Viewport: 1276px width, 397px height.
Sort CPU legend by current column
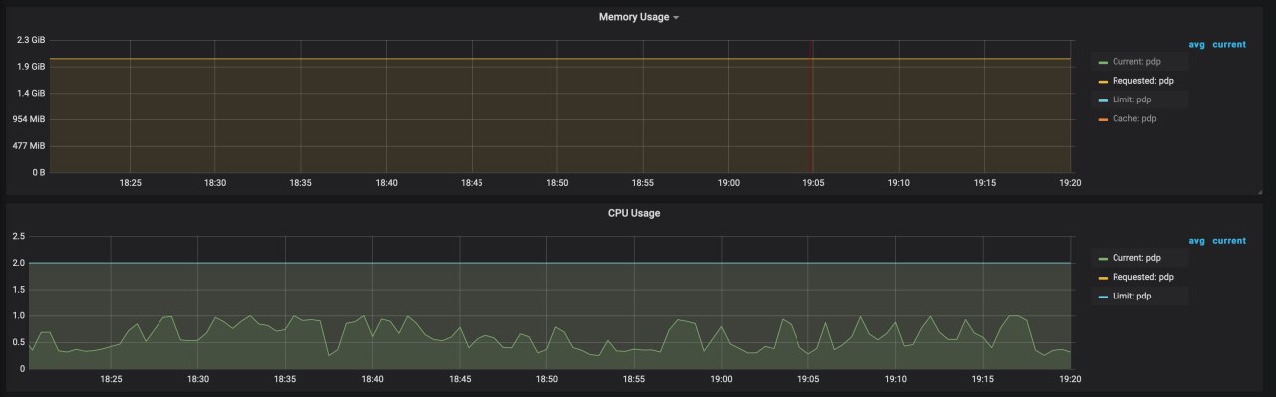click(x=1229, y=240)
